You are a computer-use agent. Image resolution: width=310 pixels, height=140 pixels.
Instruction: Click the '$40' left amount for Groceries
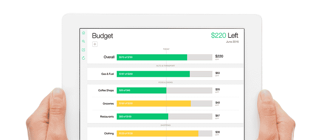point(217,103)
